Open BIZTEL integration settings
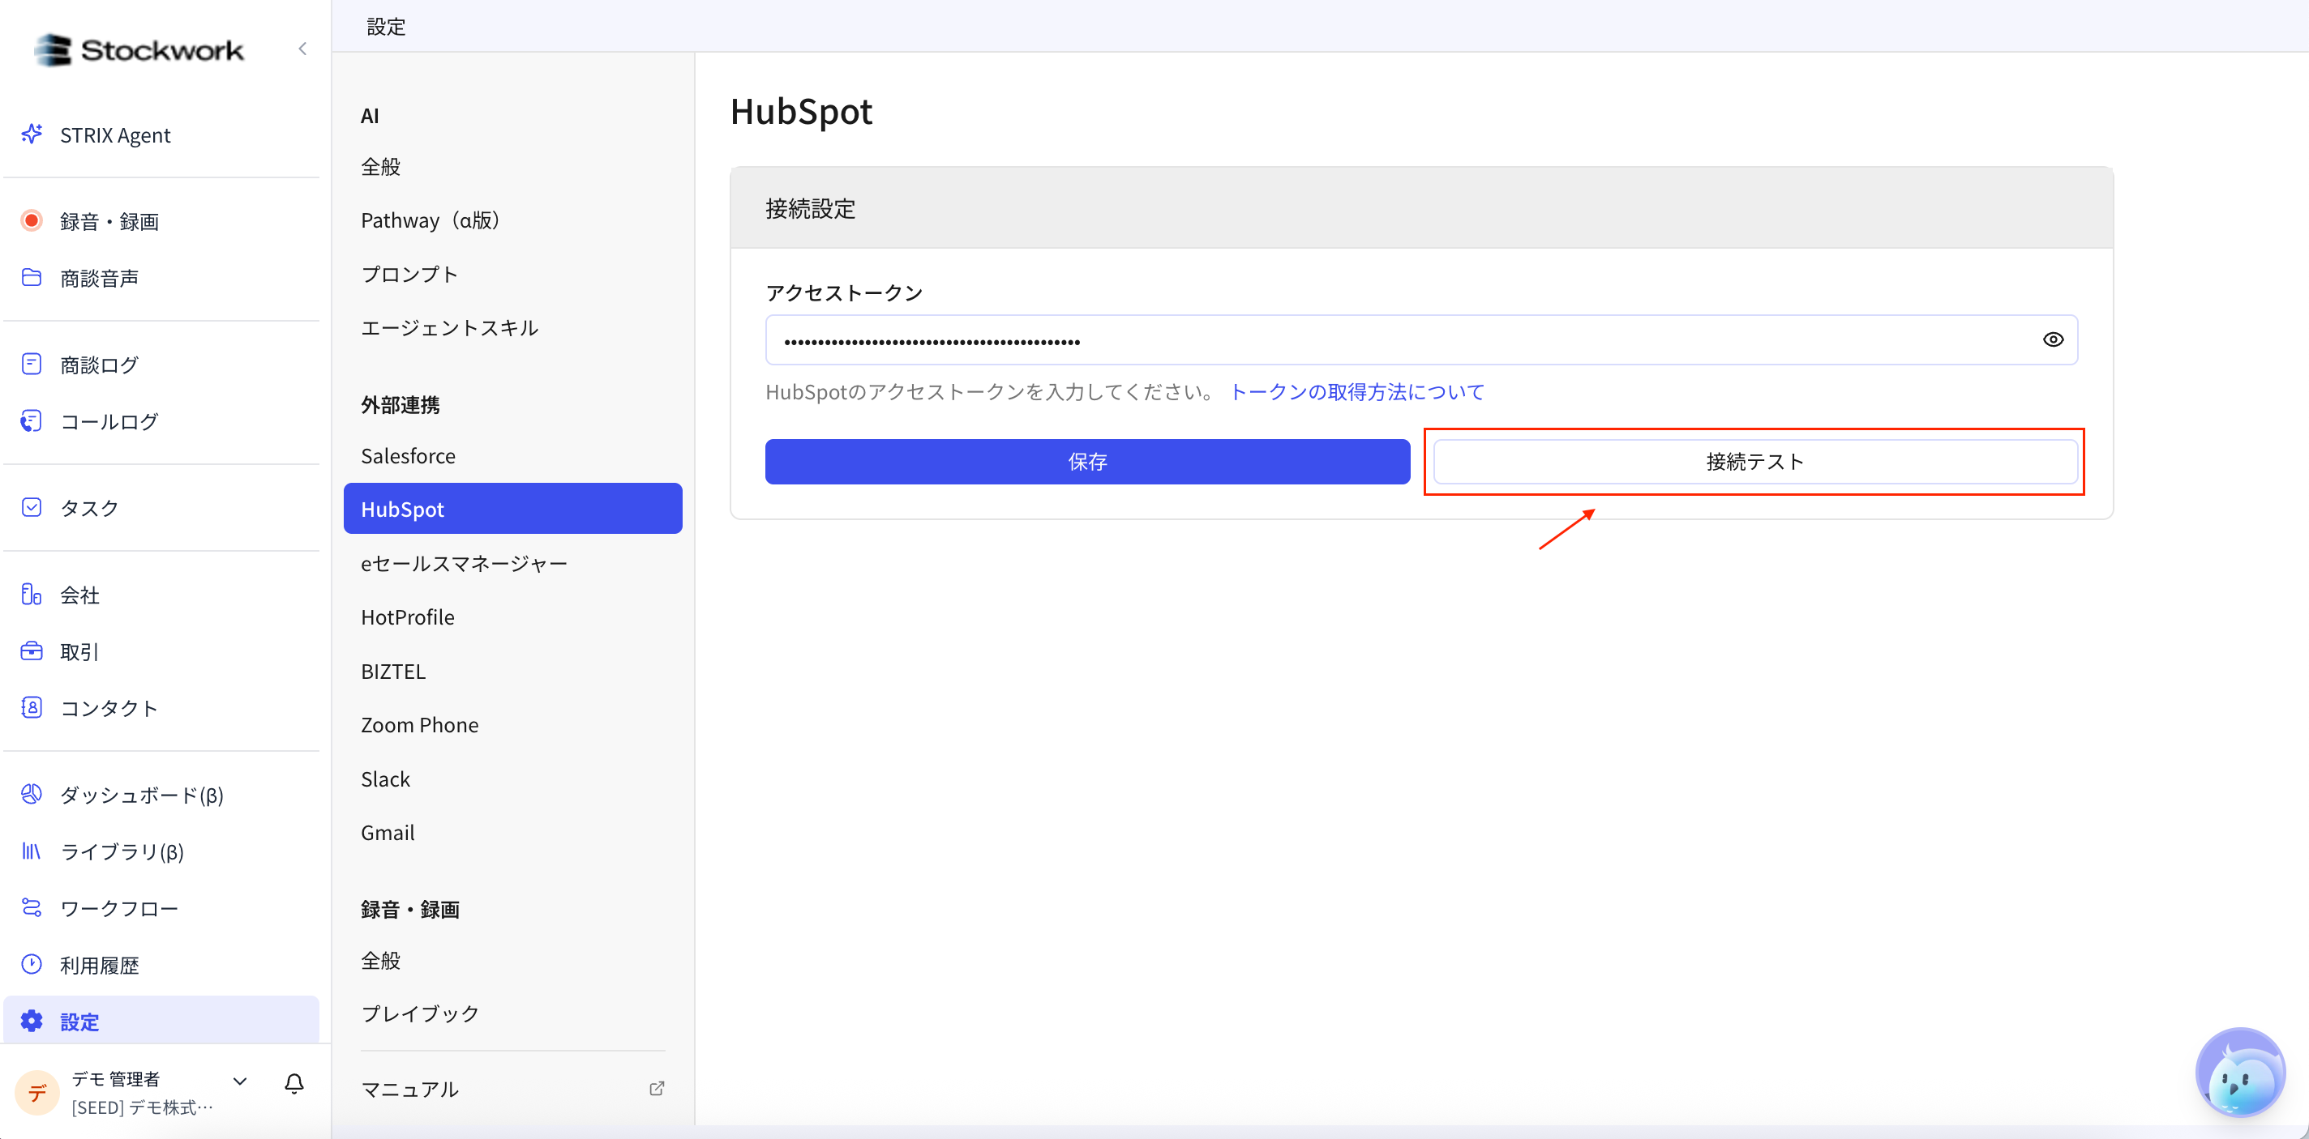 pos(512,672)
